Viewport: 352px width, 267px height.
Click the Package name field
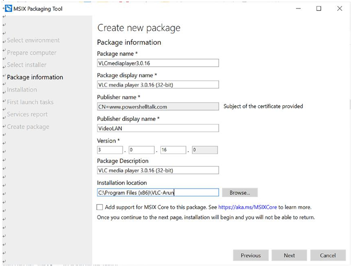pos(158,63)
